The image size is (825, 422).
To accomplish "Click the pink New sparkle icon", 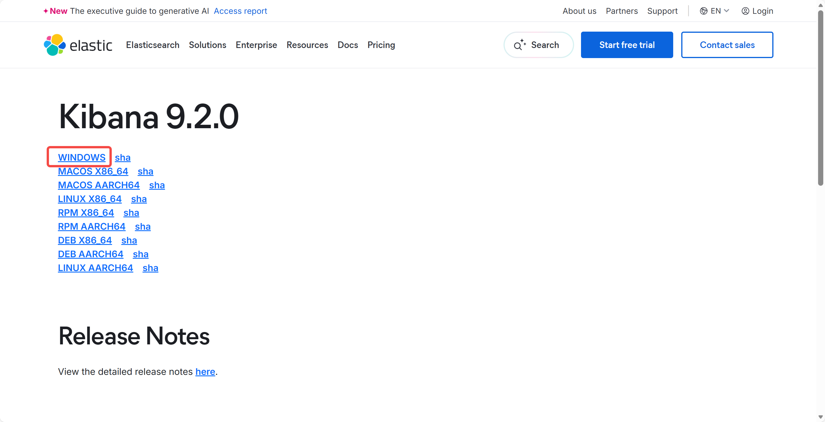I will 46,11.
